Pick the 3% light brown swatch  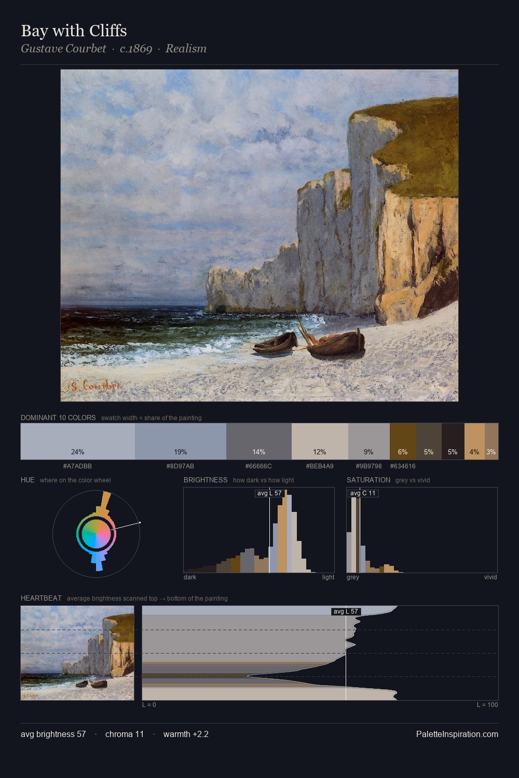[491, 441]
